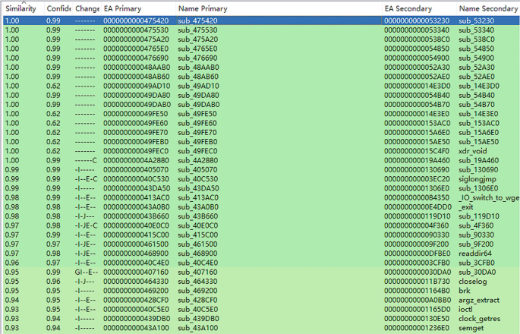Select the brk function row

(x=465, y=290)
